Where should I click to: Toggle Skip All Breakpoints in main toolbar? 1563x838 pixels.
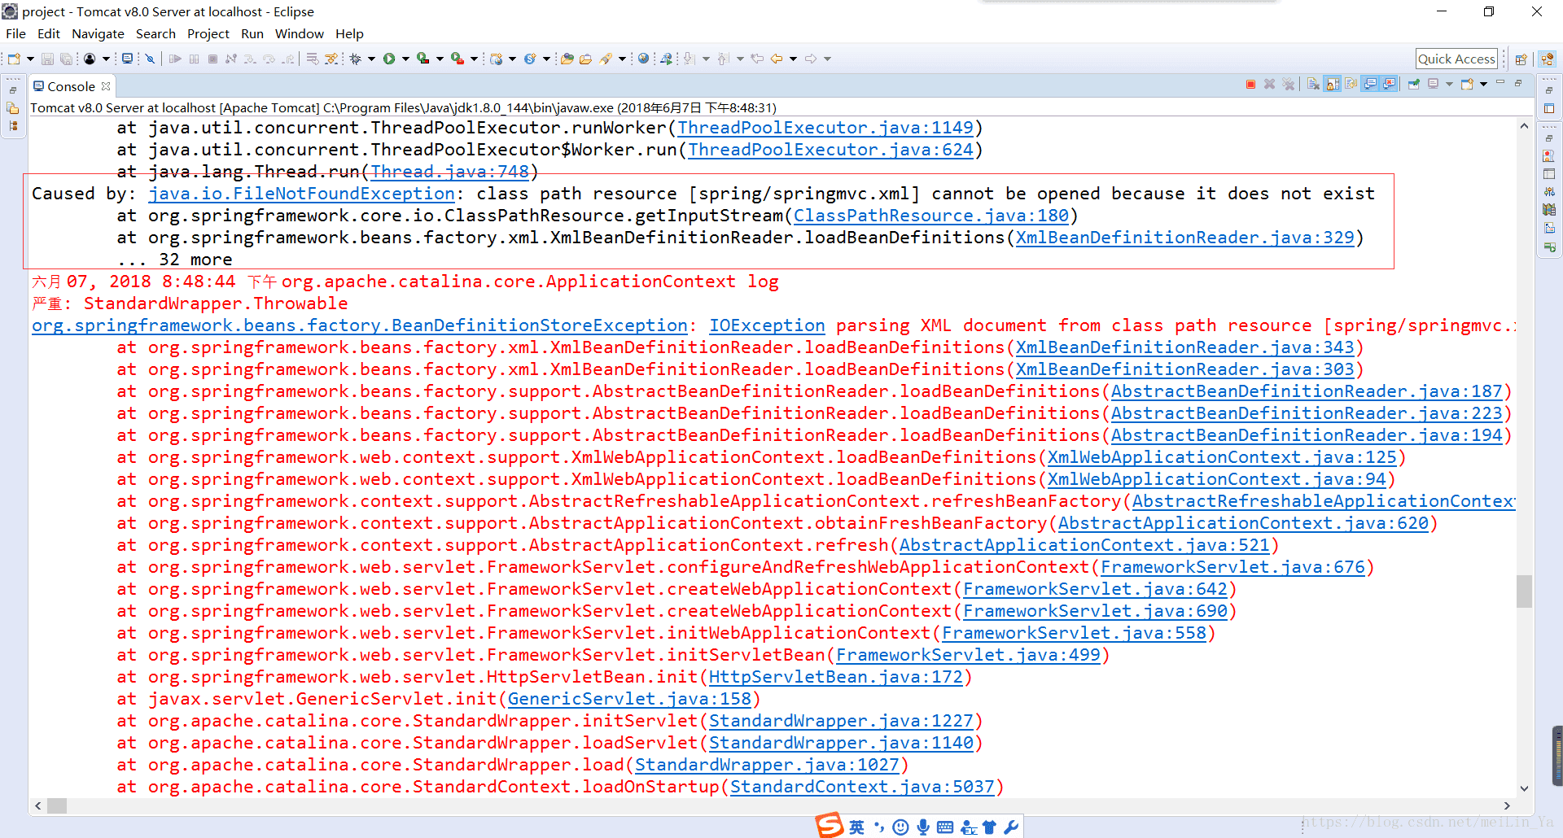pyautogui.click(x=150, y=59)
